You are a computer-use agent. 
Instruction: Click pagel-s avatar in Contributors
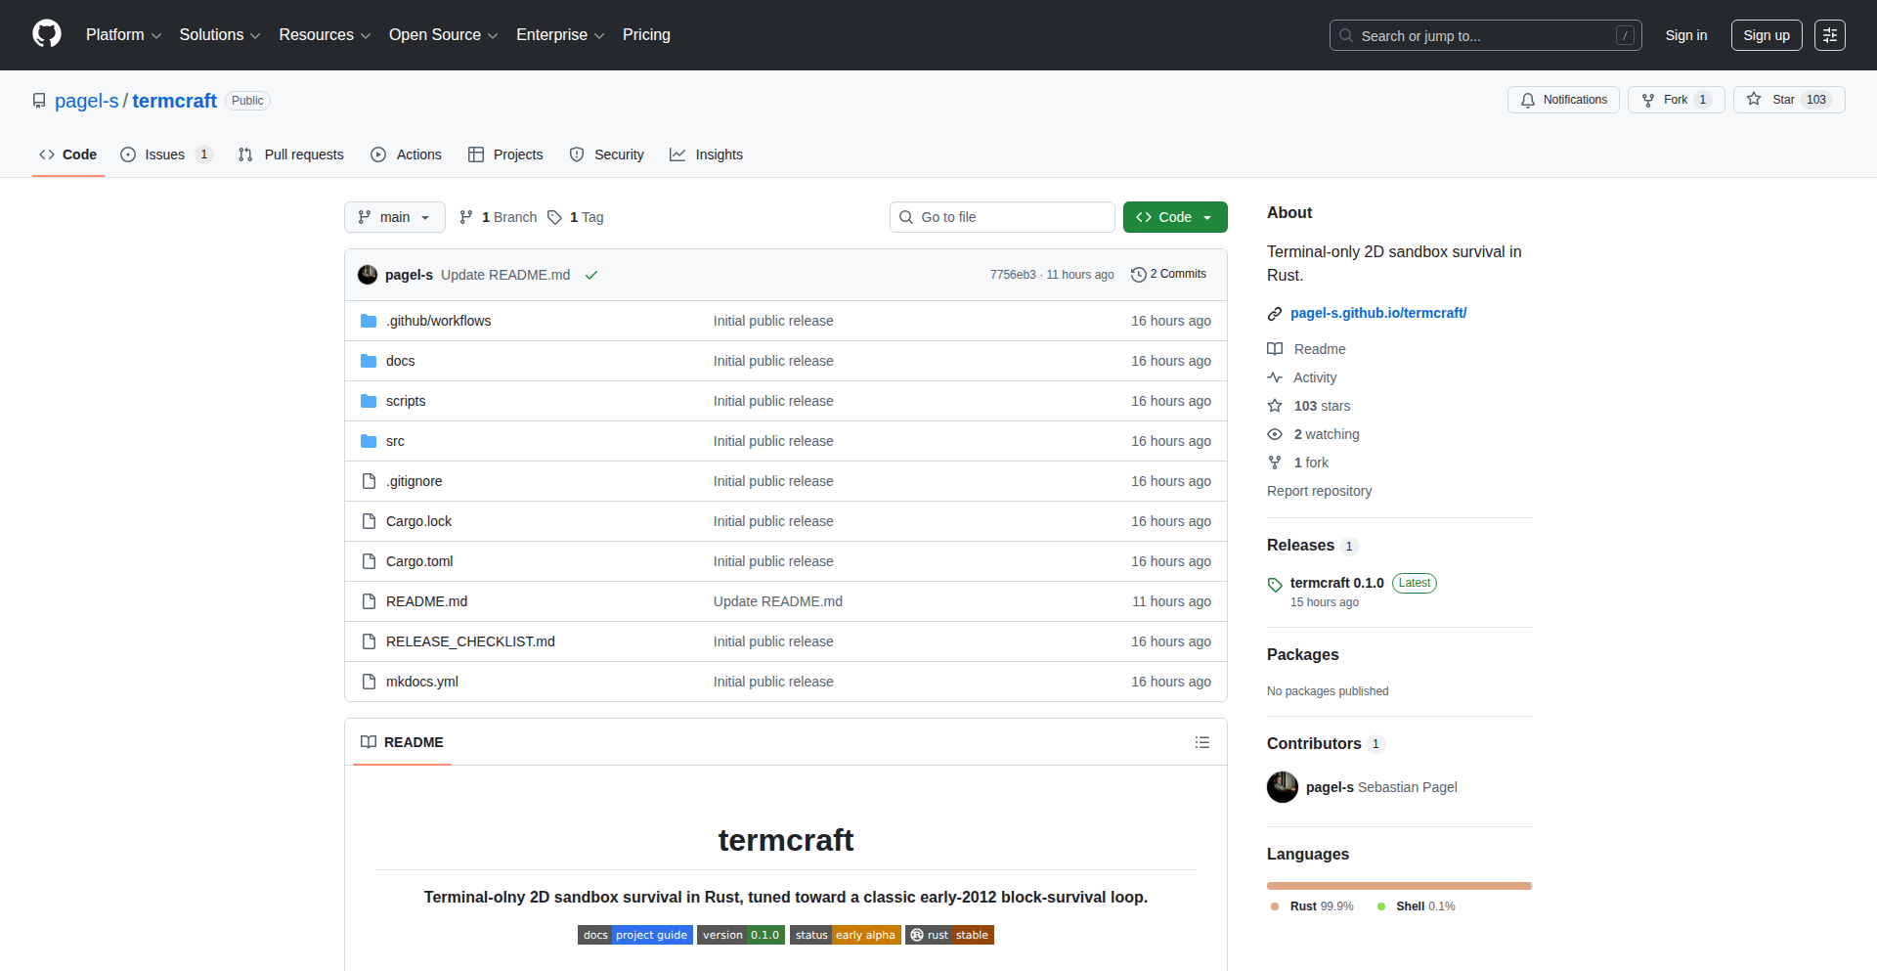click(1282, 787)
